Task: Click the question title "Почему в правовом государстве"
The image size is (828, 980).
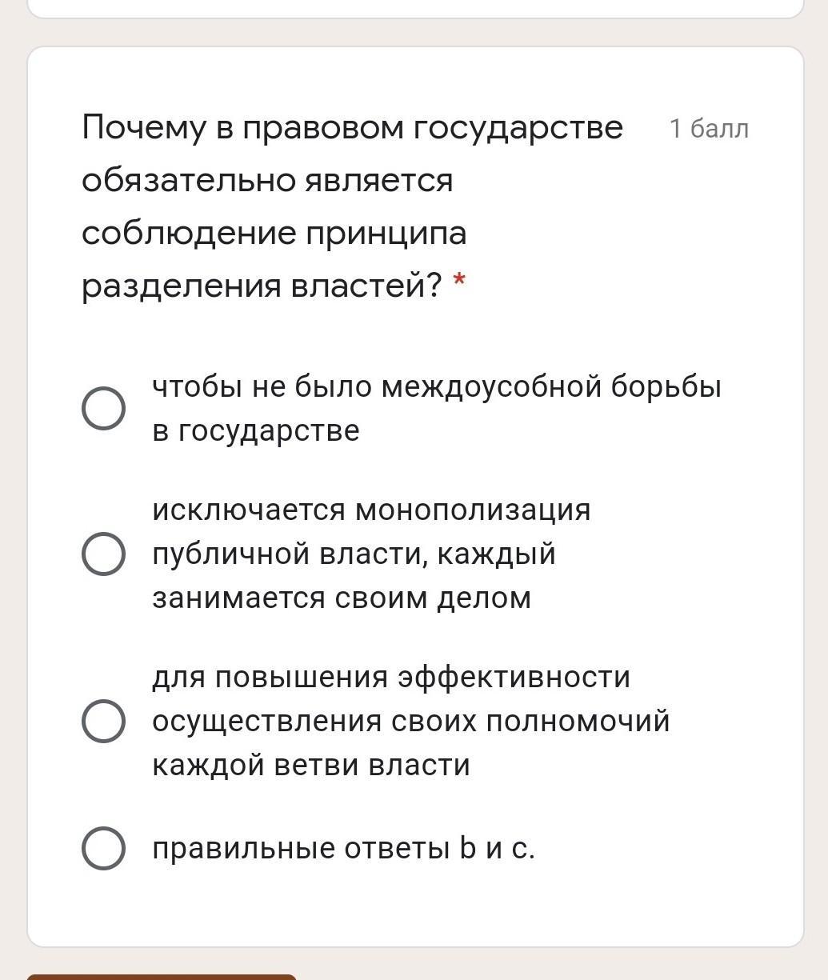Action: (x=352, y=128)
